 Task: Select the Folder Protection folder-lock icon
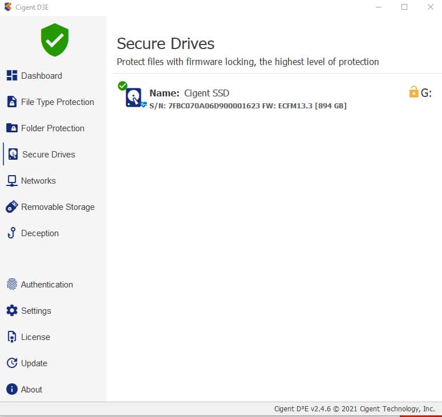click(x=12, y=128)
